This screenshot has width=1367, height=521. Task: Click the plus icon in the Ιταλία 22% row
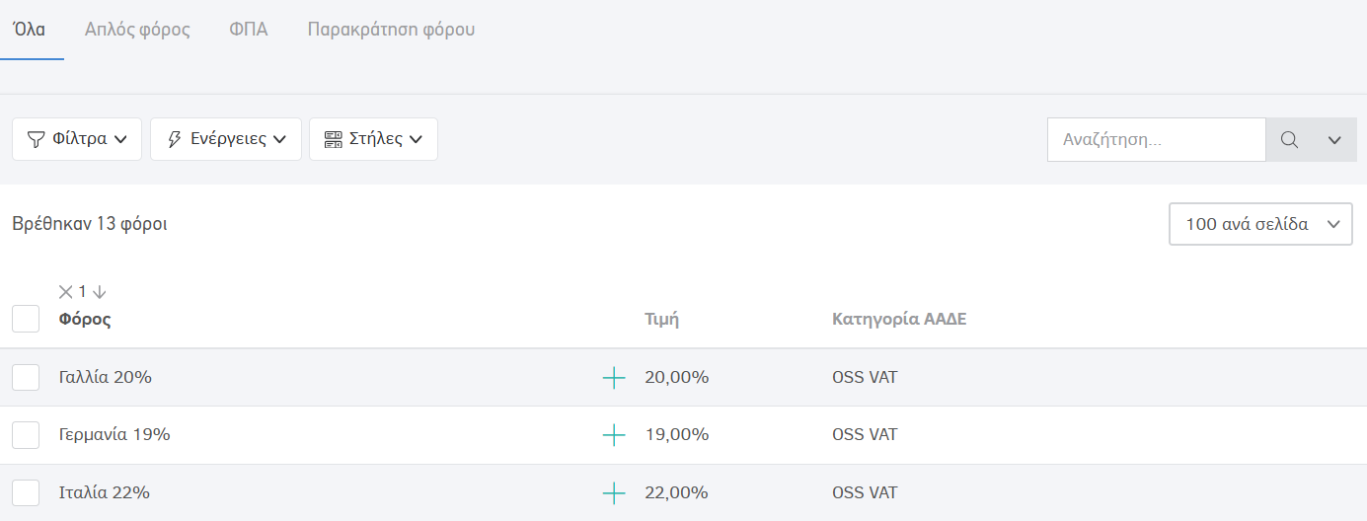(614, 493)
